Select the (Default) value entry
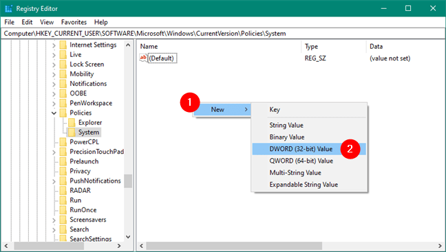The image size is (446, 252). pyautogui.click(x=162, y=58)
